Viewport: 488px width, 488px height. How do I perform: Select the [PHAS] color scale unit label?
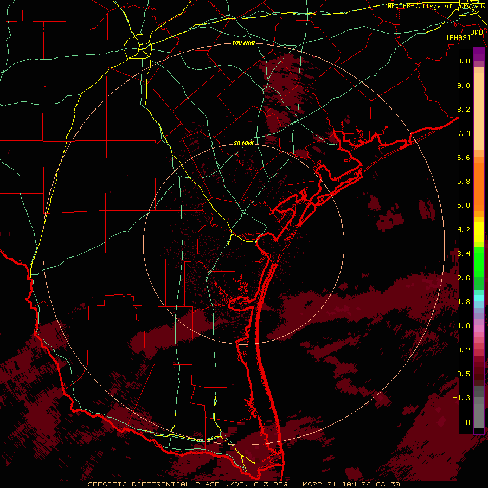tap(458, 37)
